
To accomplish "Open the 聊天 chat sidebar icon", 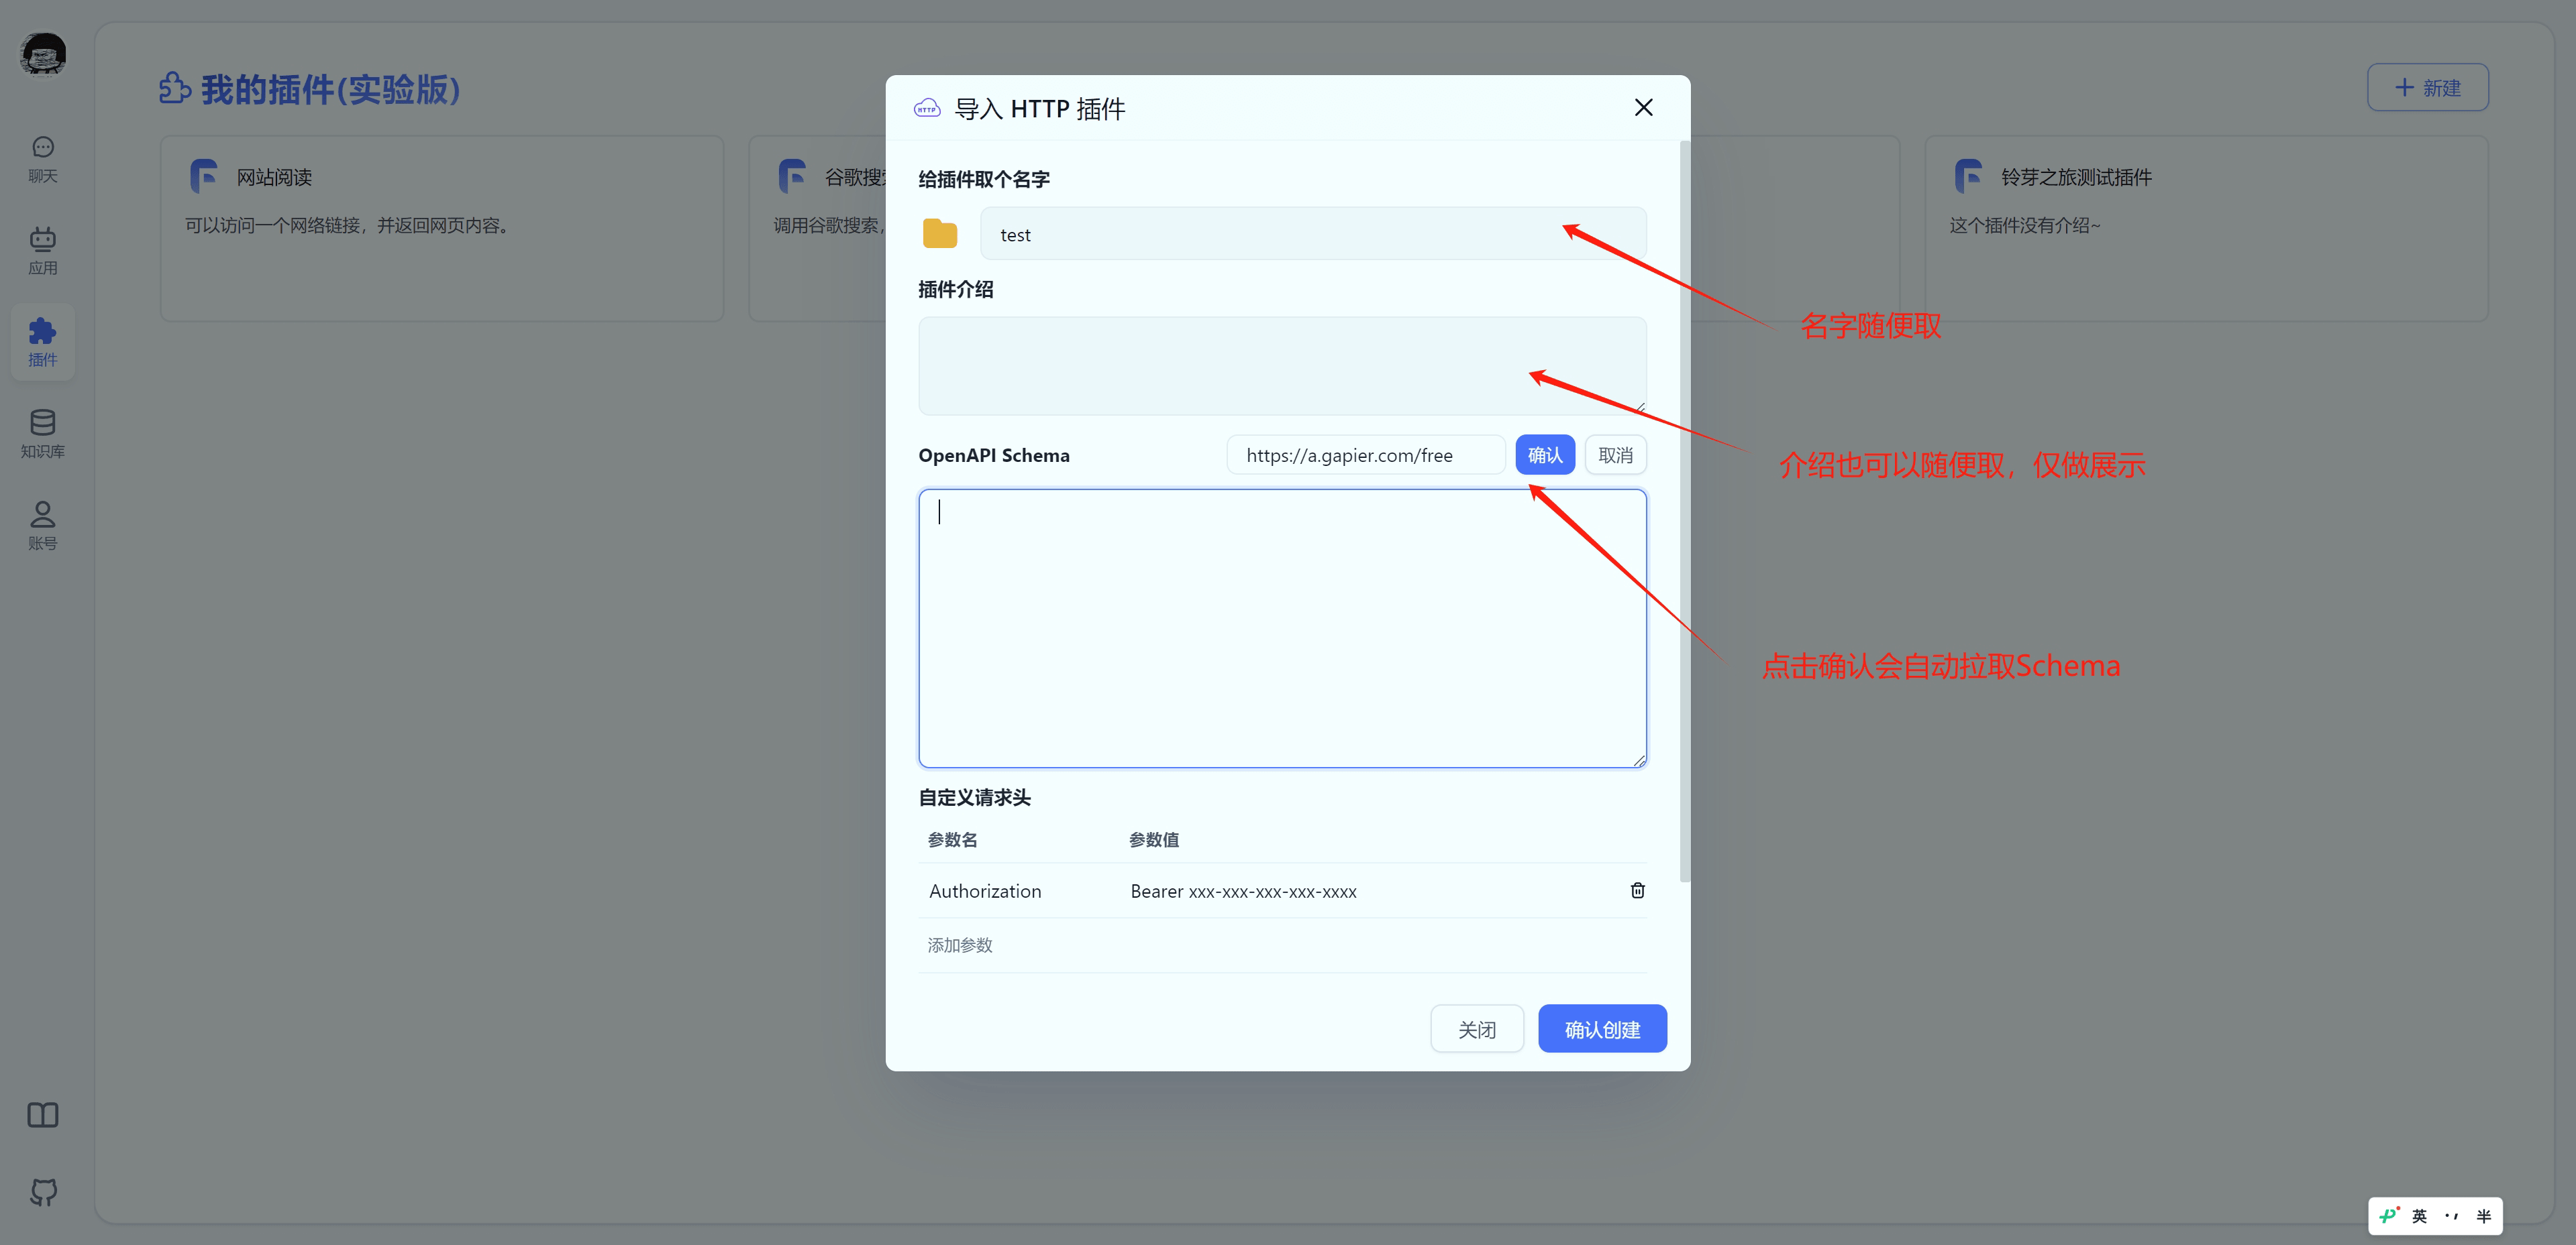I will (42, 159).
